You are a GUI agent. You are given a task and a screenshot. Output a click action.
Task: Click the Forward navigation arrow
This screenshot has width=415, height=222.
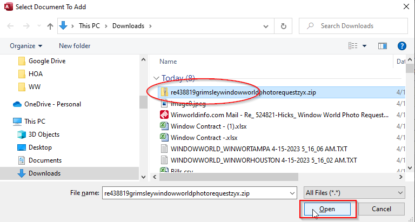[x=26, y=26]
